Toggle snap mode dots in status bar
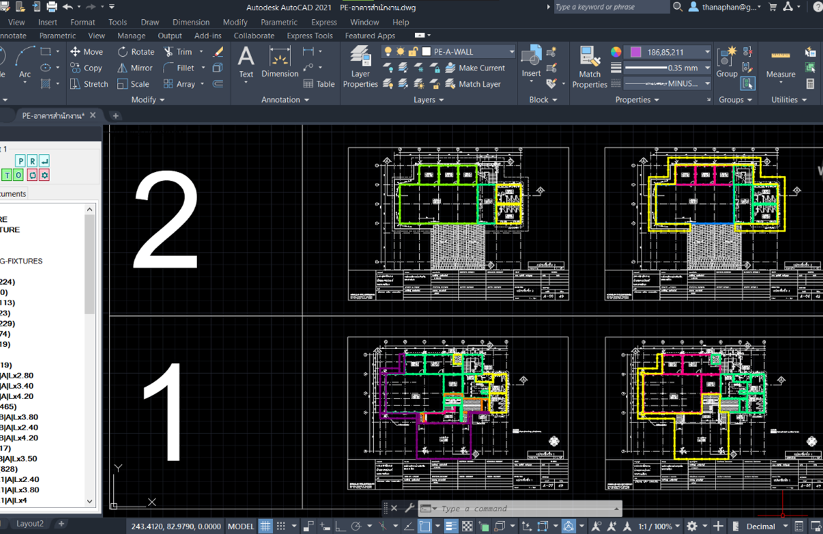 pos(281,526)
